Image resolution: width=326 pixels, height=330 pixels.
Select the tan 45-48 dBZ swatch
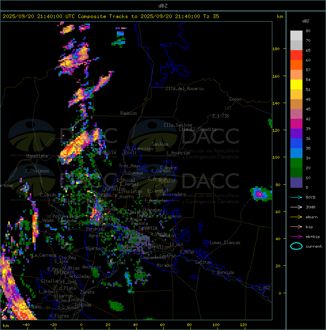296,104
